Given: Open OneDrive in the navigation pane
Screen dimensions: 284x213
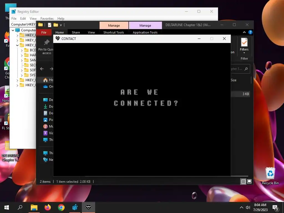Looking at the screenshot, I should 48,87.
